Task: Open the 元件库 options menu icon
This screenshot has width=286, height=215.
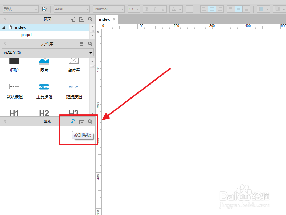Action: coord(82,44)
